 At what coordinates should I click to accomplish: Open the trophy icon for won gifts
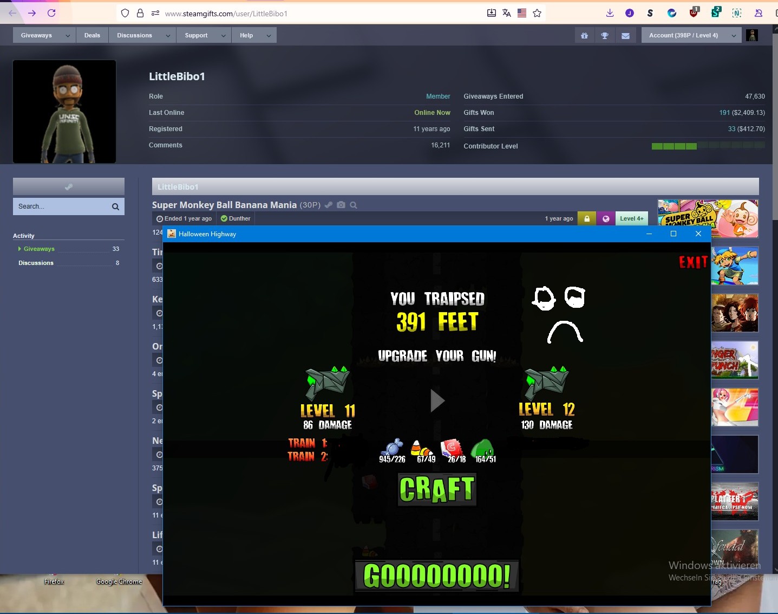[x=605, y=36]
